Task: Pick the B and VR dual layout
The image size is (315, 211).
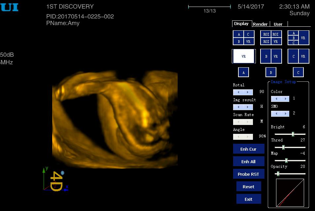Action: click(271, 56)
